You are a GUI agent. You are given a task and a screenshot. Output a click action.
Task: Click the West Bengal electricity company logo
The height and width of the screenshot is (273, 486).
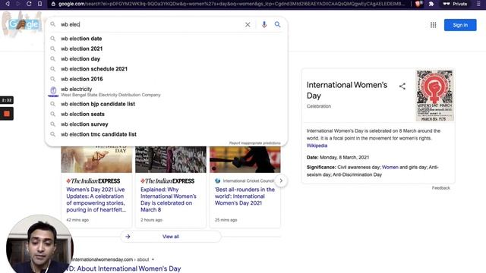tap(53, 92)
